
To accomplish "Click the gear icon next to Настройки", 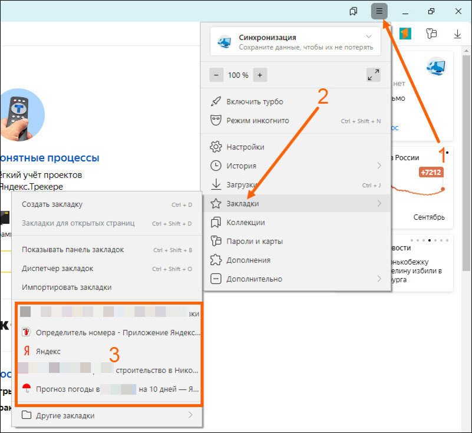I will 216,147.
